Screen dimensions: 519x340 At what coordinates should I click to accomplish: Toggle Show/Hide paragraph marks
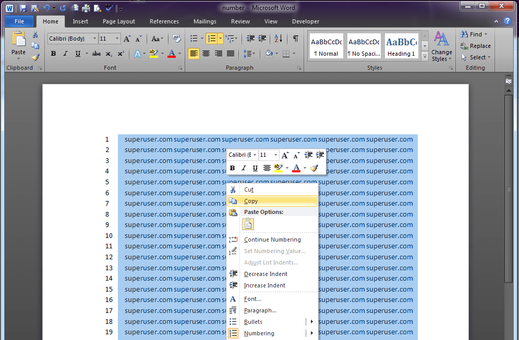pos(295,38)
